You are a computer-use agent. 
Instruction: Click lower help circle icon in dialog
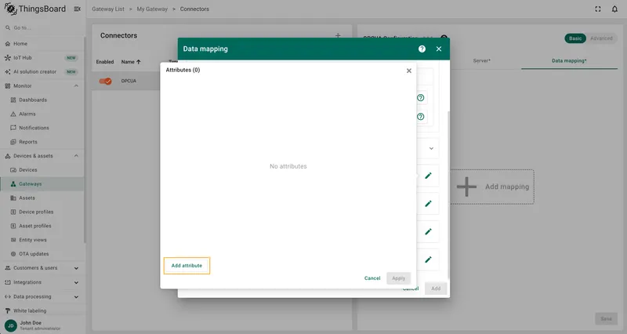(x=421, y=116)
